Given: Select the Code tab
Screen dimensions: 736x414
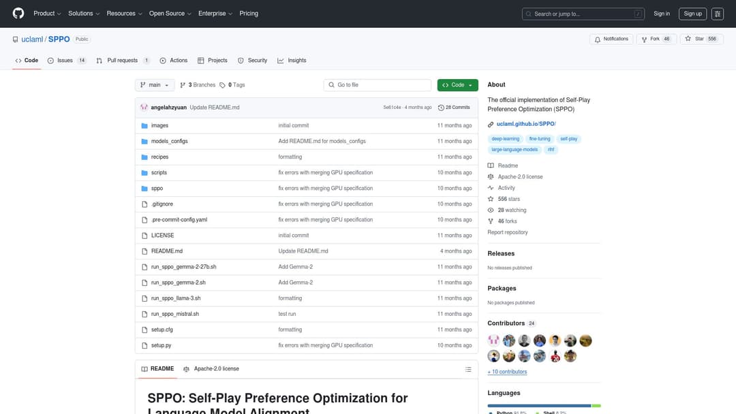Looking at the screenshot, I should point(27,61).
